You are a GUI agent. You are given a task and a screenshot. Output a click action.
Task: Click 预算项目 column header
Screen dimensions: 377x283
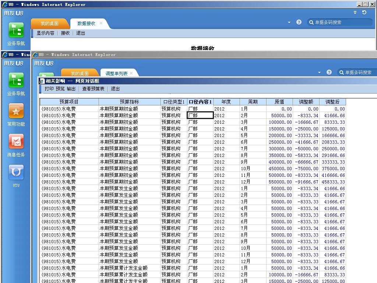(x=69, y=102)
